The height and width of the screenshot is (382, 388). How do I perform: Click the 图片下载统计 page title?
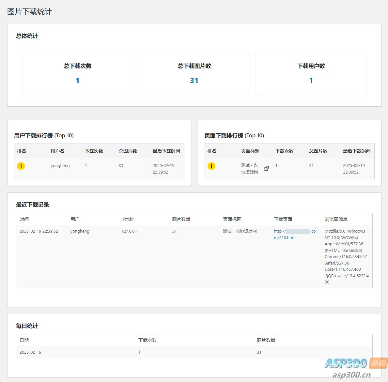pyautogui.click(x=30, y=12)
